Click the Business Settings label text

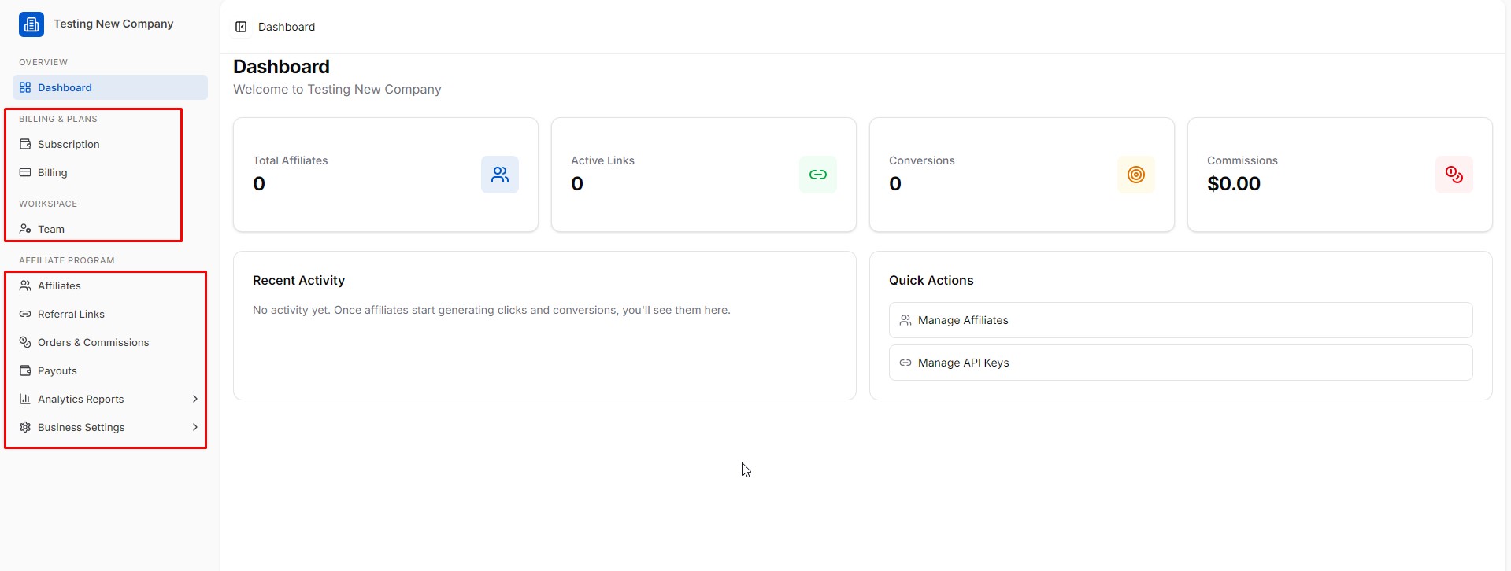point(81,427)
